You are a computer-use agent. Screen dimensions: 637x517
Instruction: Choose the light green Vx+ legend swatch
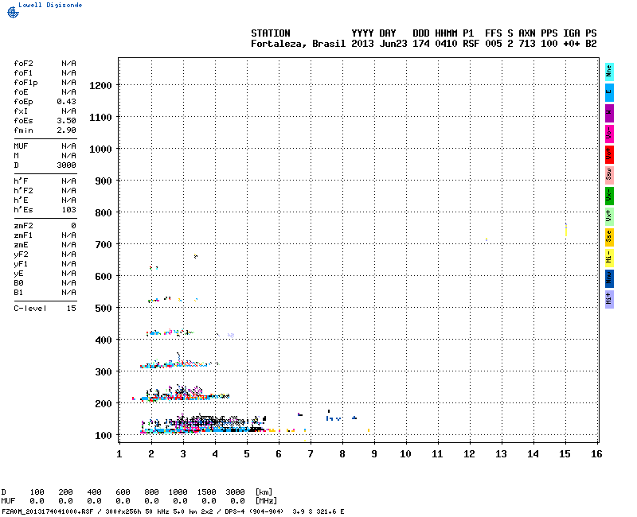(x=609, y=216)
